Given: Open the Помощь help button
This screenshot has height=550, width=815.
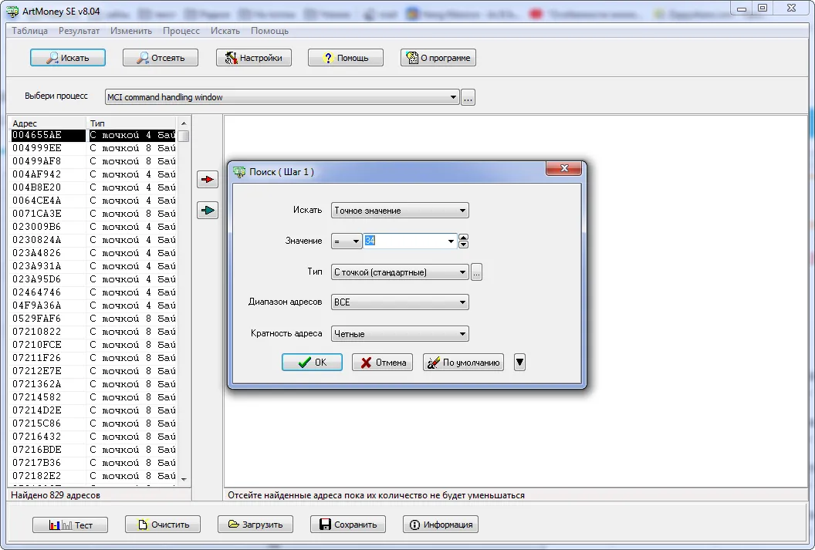Looking at the screenshot, I should [x=345, y=58].
